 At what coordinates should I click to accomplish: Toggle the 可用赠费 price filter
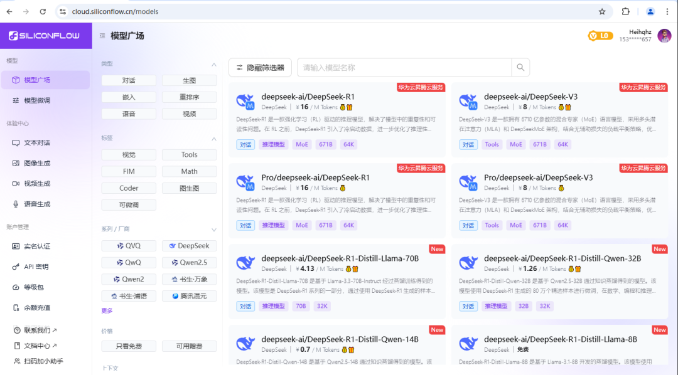point(190,346)
